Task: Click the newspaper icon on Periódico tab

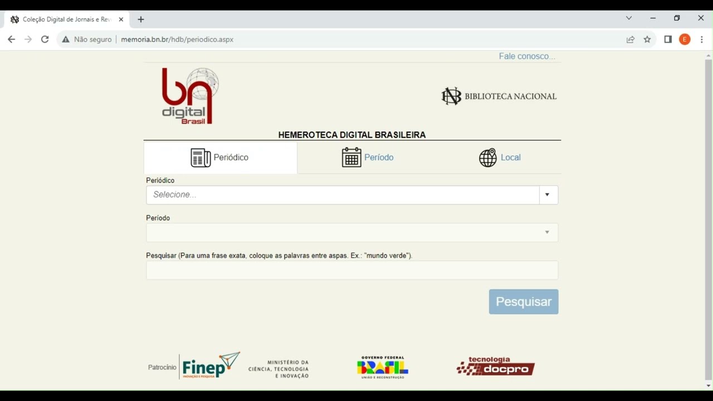Action: (201, 158)
